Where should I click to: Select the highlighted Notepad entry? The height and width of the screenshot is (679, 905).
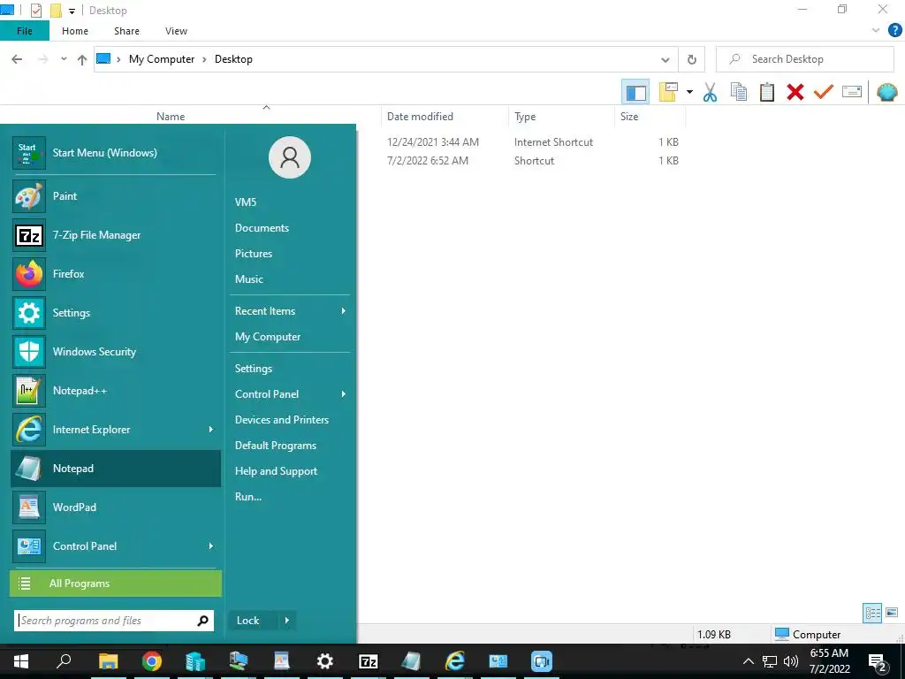point(116,469)
